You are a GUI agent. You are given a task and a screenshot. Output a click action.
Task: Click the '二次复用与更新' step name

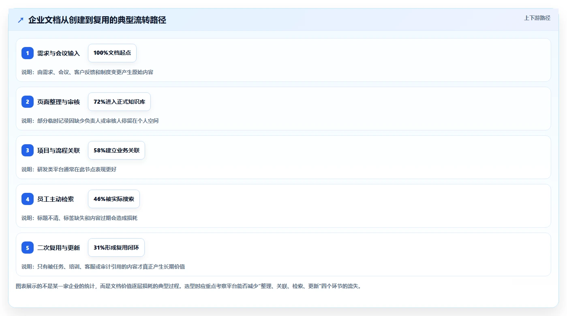pos(58,248)
